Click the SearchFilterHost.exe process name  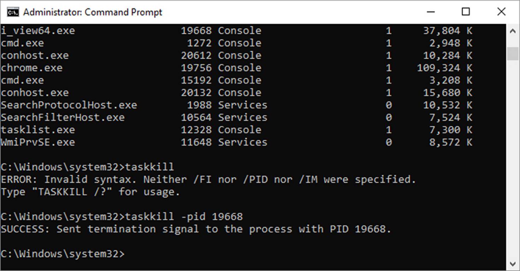pyautogui.click(x=62, y=117)
